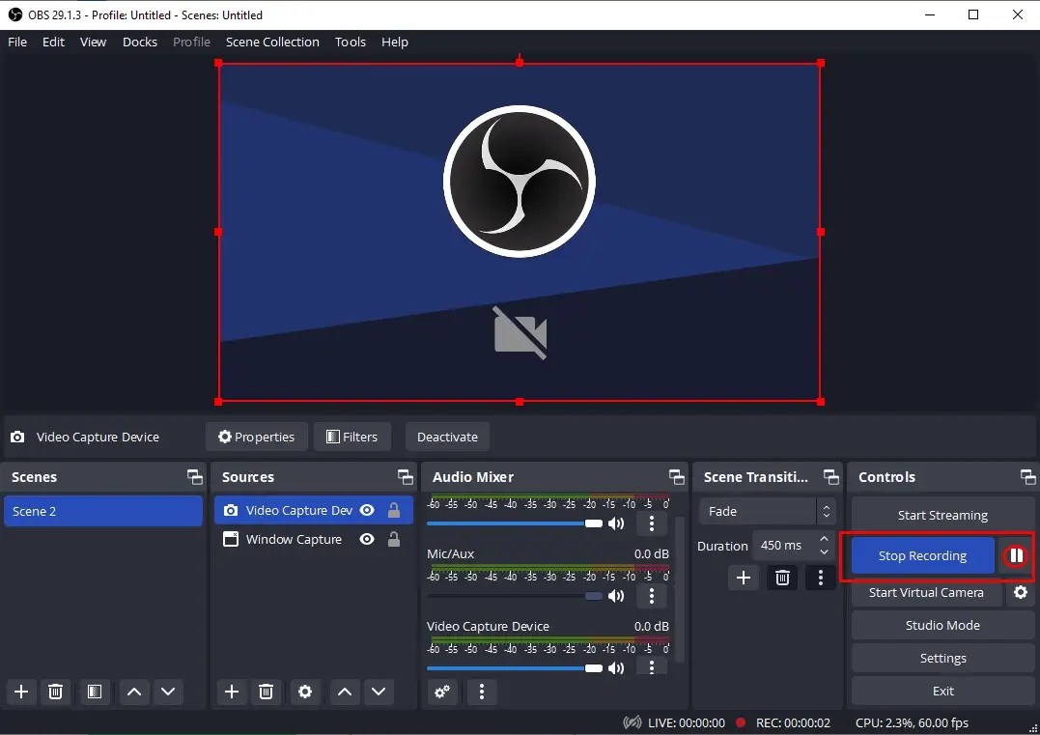Viewport: 1040px width, 735px height.
Task: Open Filters for Video Capture Device
Action: [x=352, y=437]
